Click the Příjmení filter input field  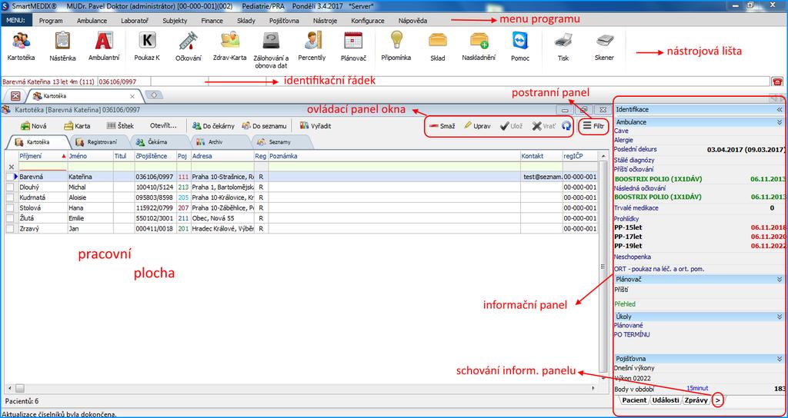[42, 167]
